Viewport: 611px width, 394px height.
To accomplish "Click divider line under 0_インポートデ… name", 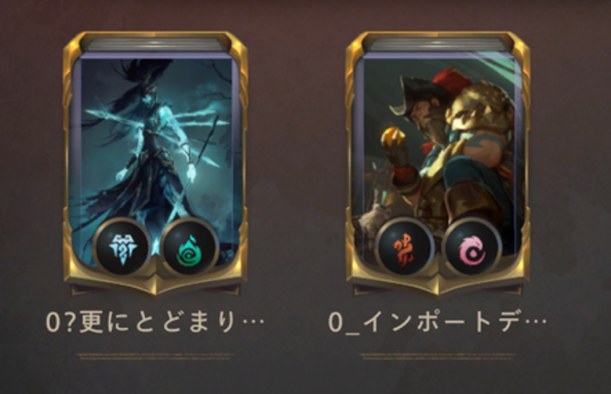I will 438,356.
